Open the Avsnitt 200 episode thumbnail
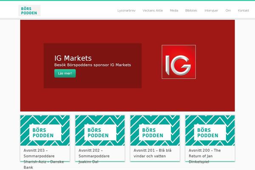 (x=210, y=130)
